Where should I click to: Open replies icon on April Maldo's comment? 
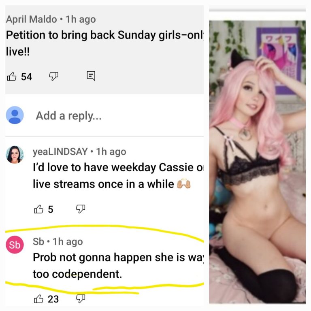tap(91, 76)
